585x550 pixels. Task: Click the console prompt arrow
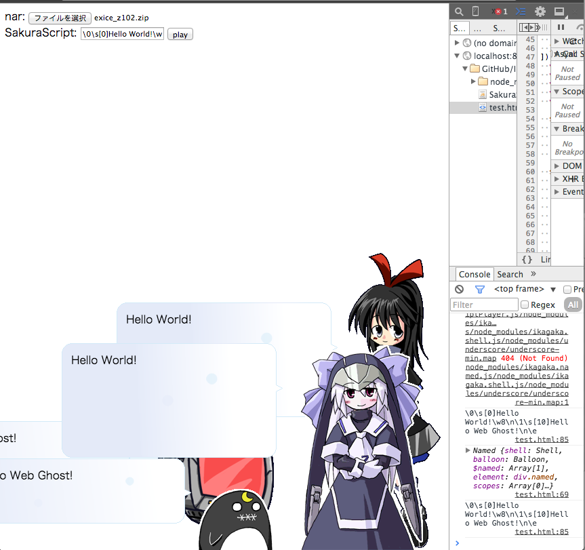tap(458, 543)
